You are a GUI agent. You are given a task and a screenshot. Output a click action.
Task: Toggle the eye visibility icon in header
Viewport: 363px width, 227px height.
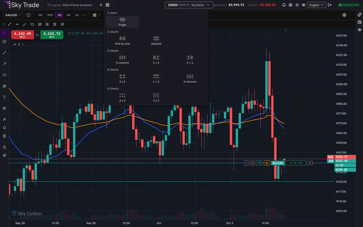click(304, 5)
